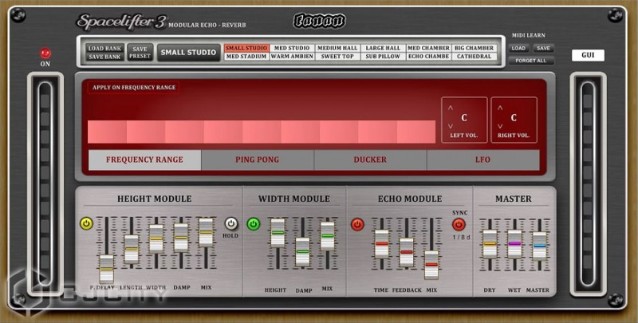
Task: Toggle the Width Module green power button
Action: pyautogui.click(x=254, y=224)
